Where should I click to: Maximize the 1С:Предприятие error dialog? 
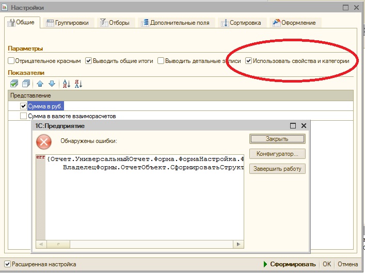293,126
